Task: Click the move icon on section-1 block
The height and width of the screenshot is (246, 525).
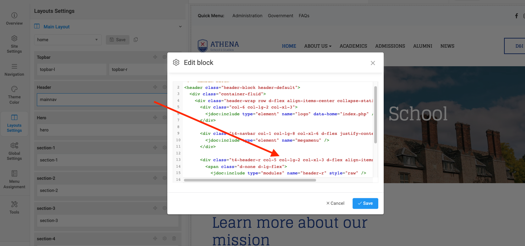Action: point(155,148)
